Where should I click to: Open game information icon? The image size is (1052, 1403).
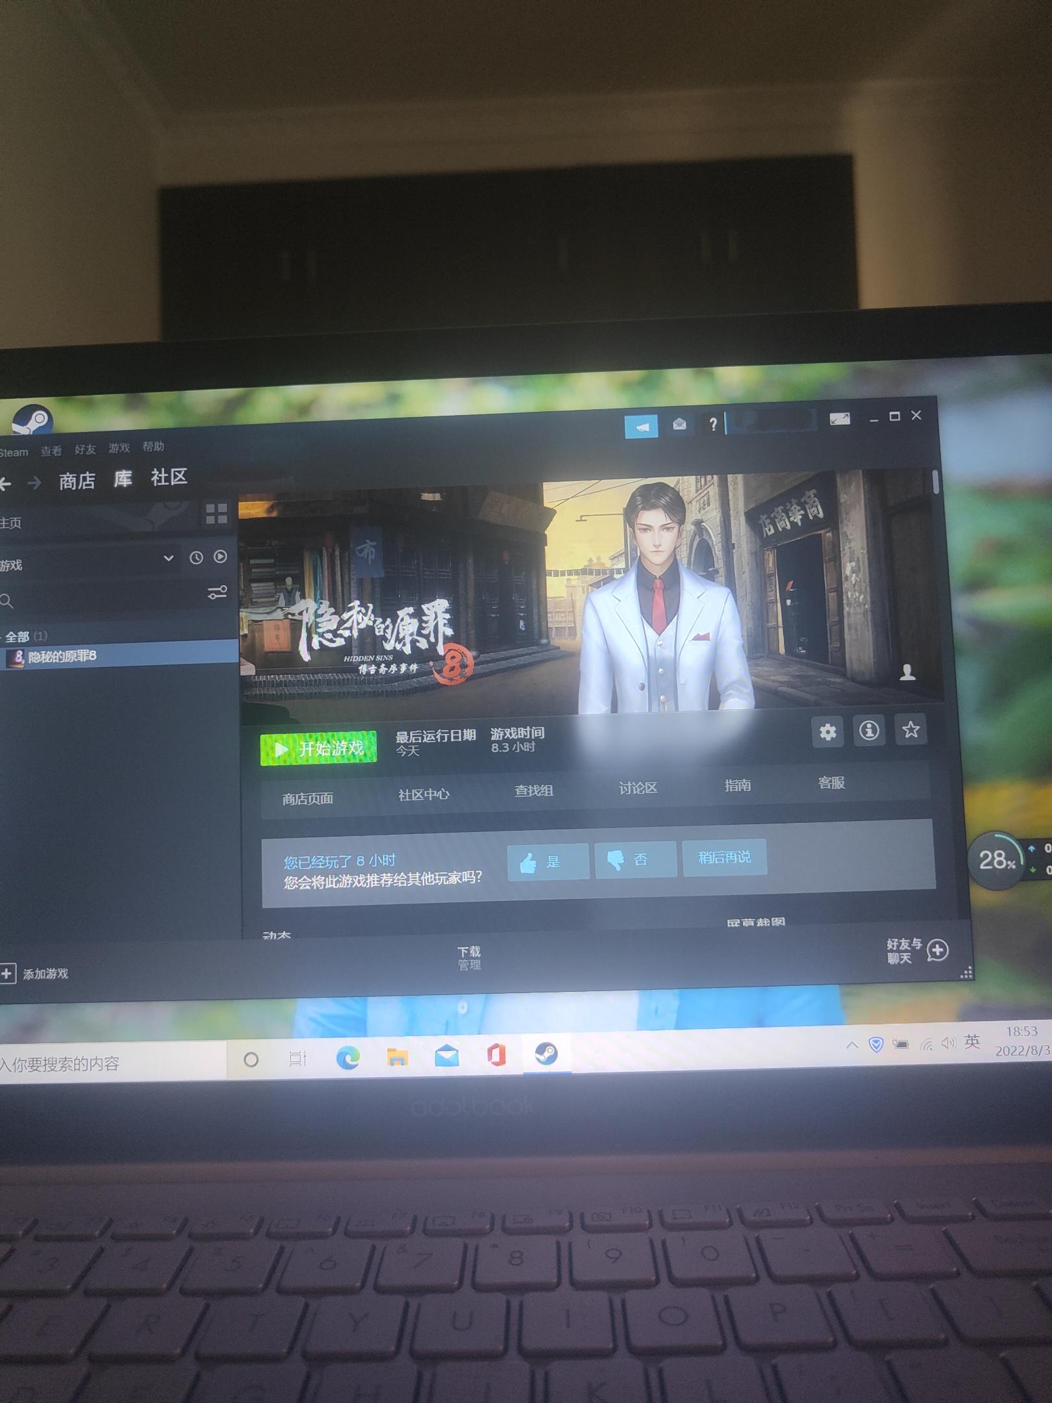869,730
